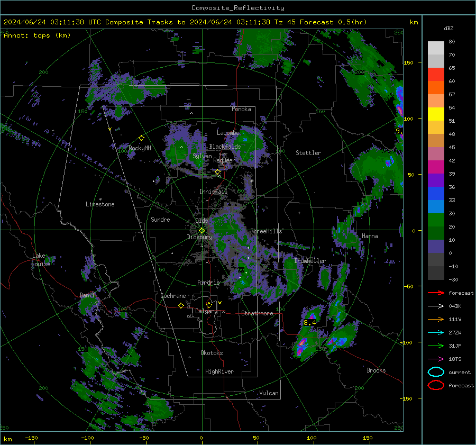Click the Brooks town label
The image size is (476, 445).
(x=376, y=370)
